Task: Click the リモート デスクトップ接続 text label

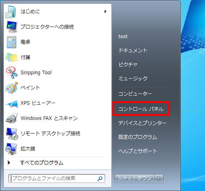Action: point(50,133)
